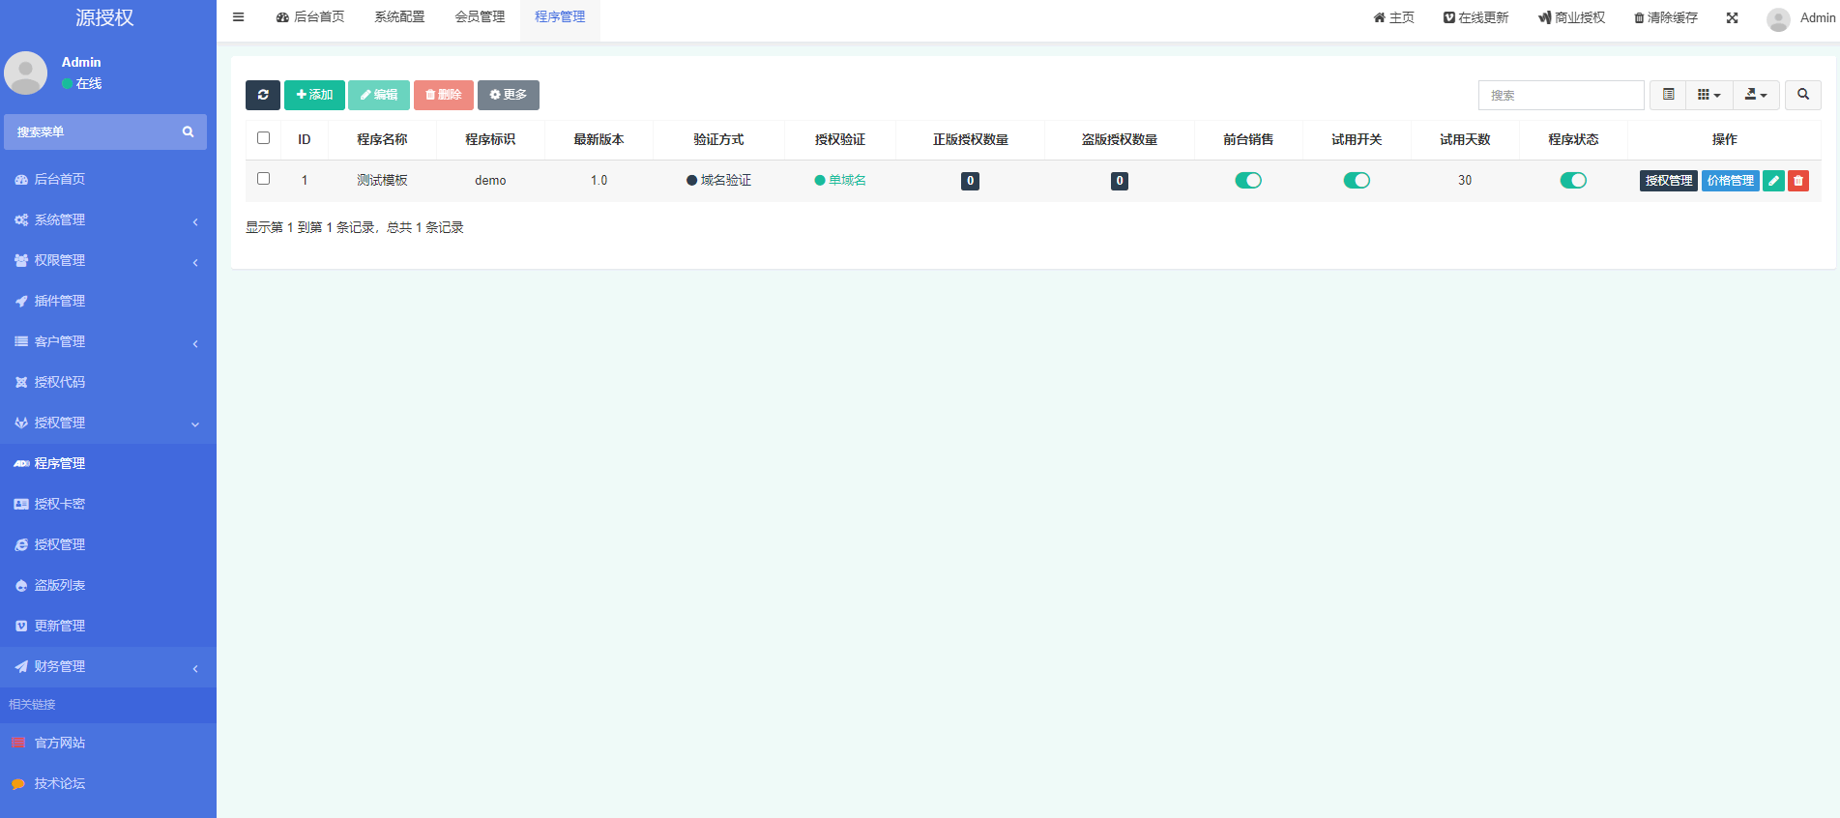1840x818 pixels.
Task: Click the magnifier search button beside export
Action: tap(1802, 95)
